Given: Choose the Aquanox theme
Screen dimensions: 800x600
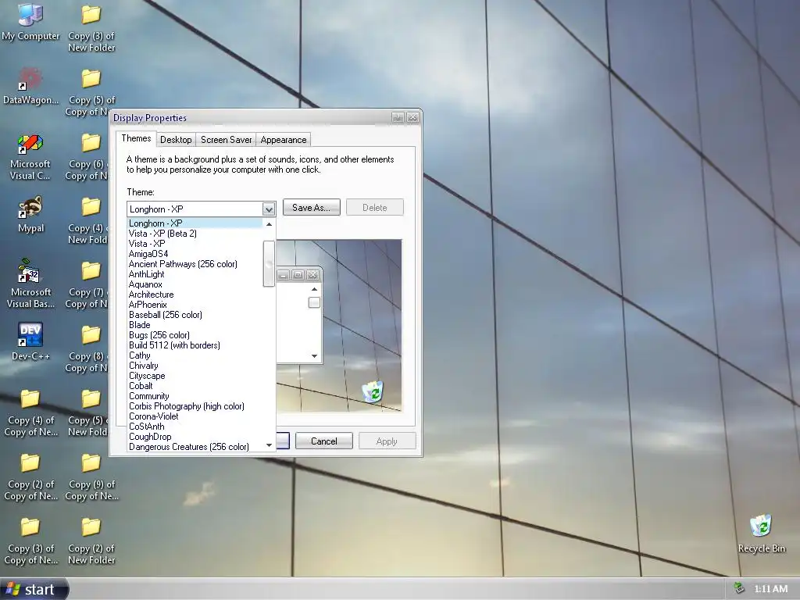Looking at the screenshot, I should tap(195, 284).
